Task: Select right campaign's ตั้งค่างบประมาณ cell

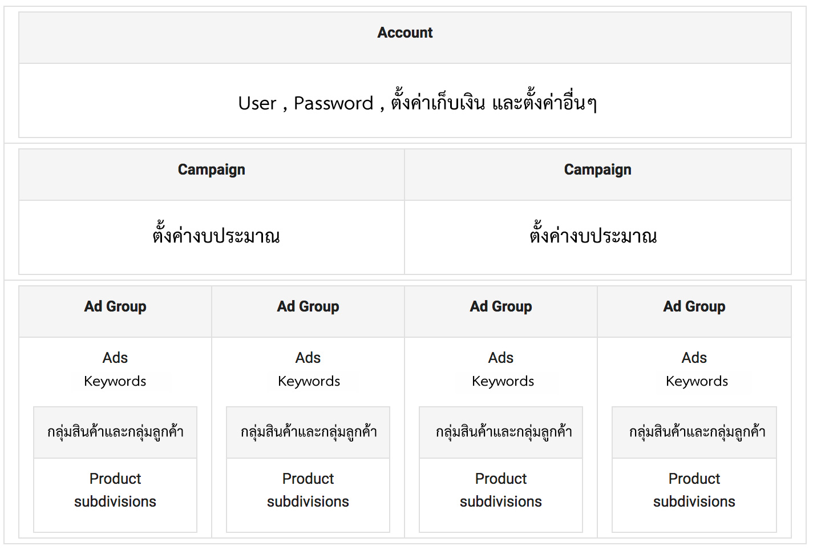Action: pyautogui.click(x=598, y=237)
